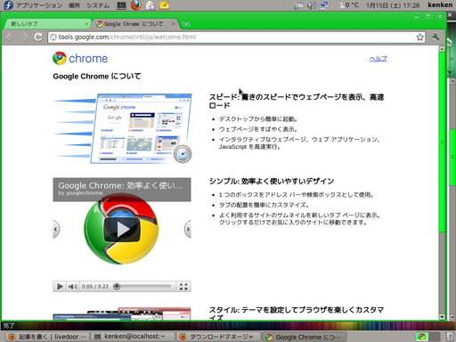Launch Firefox from top panel icon

pyautogui.click(x=136, y=5)
